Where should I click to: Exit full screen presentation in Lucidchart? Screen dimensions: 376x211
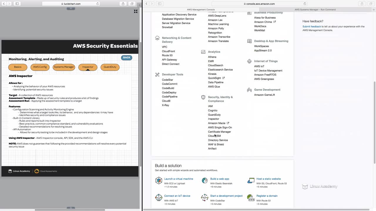[x=136, y=11]
